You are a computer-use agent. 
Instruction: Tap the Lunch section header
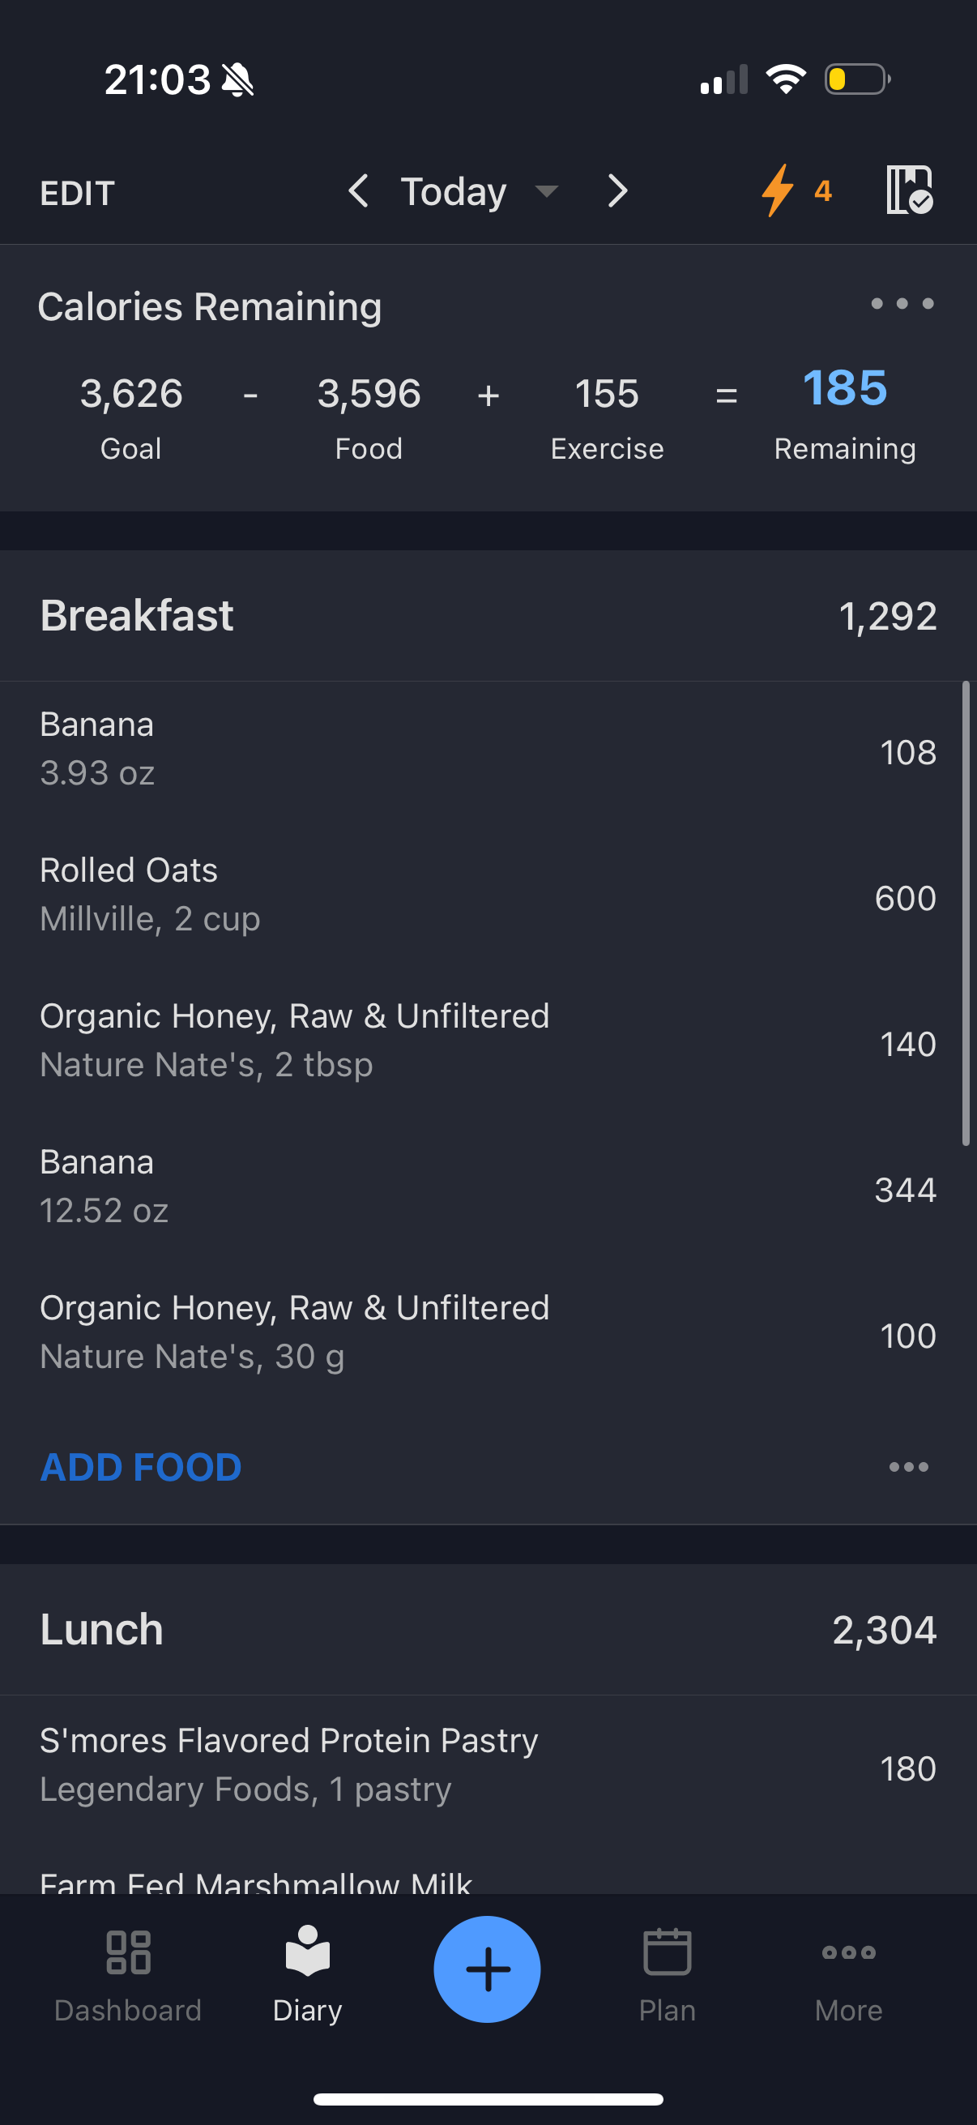[488, 1629]
